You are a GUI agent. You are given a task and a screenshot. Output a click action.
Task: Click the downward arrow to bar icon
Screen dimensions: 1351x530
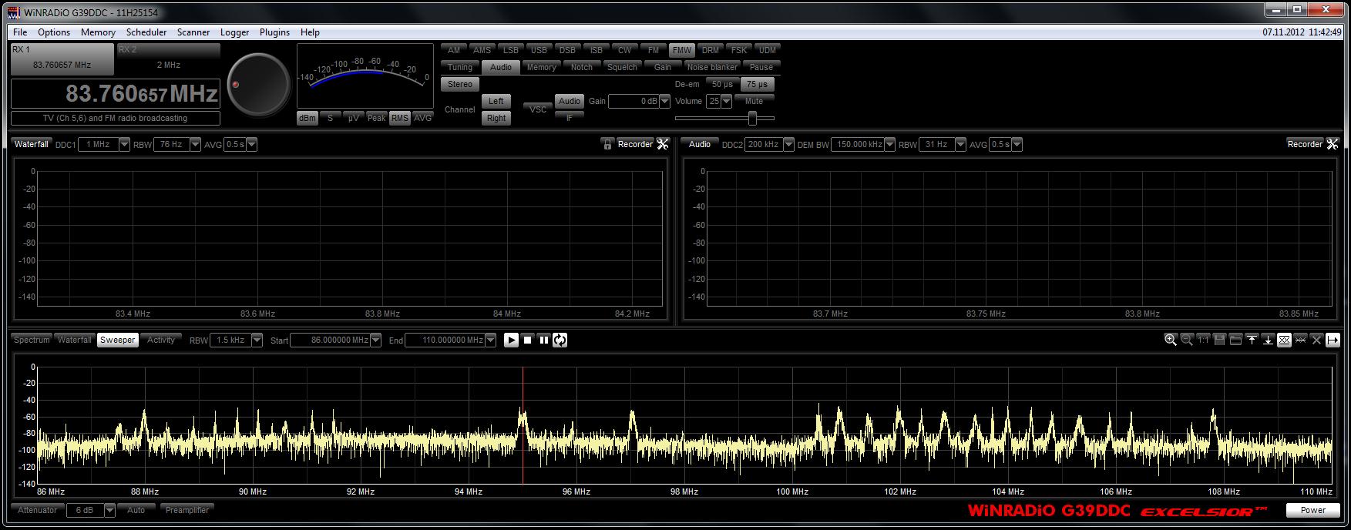(x=1268, y=340)
